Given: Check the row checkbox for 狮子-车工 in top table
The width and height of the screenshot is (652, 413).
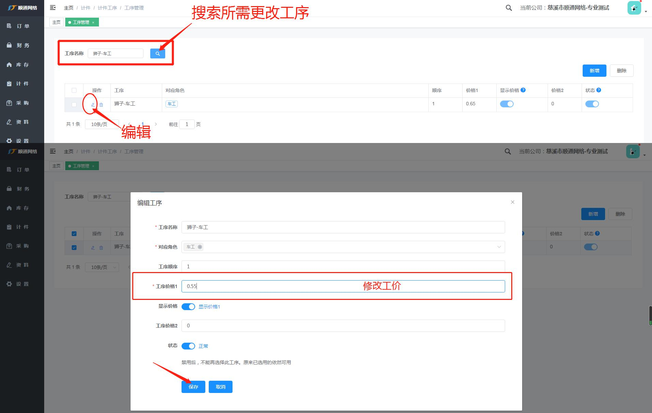Looking at the screenshot, I should click(74, 105).
